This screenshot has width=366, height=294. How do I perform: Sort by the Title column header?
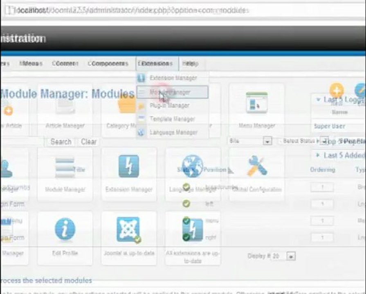click(x=79, y=169)
